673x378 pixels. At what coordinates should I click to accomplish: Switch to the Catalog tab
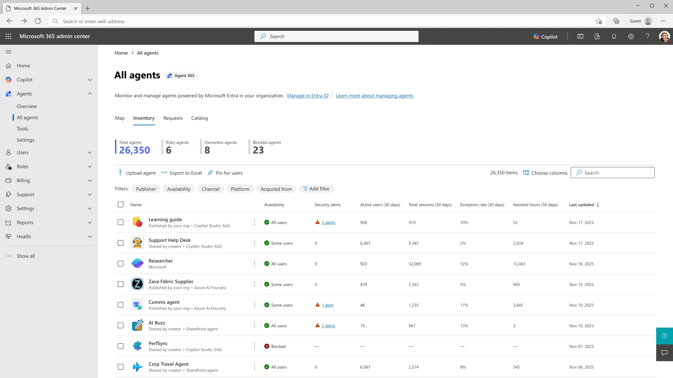[x=199, y=118]
